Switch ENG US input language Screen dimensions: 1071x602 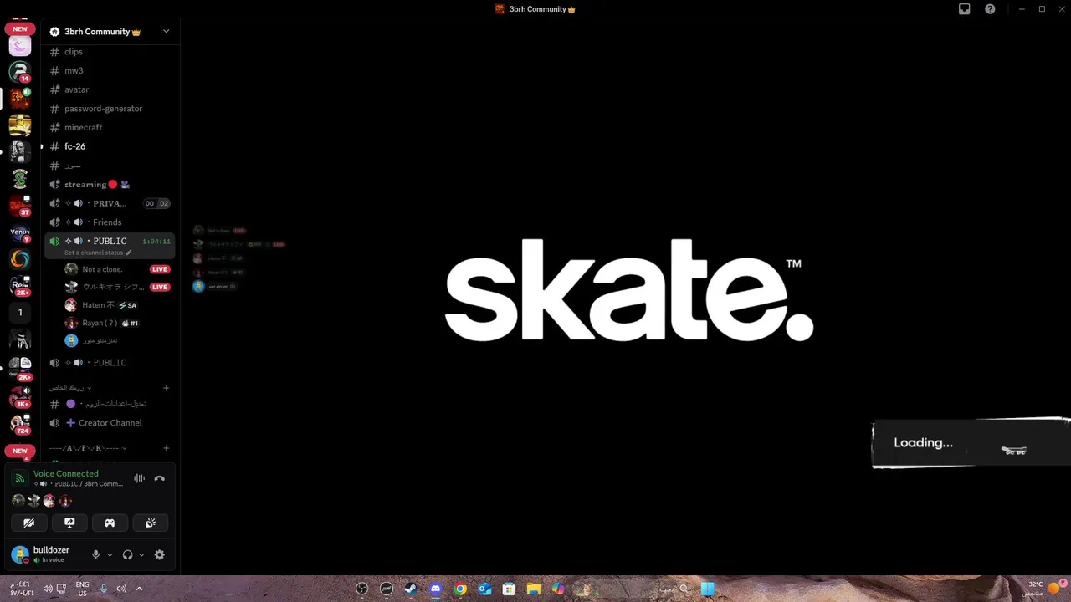(82, 589)
